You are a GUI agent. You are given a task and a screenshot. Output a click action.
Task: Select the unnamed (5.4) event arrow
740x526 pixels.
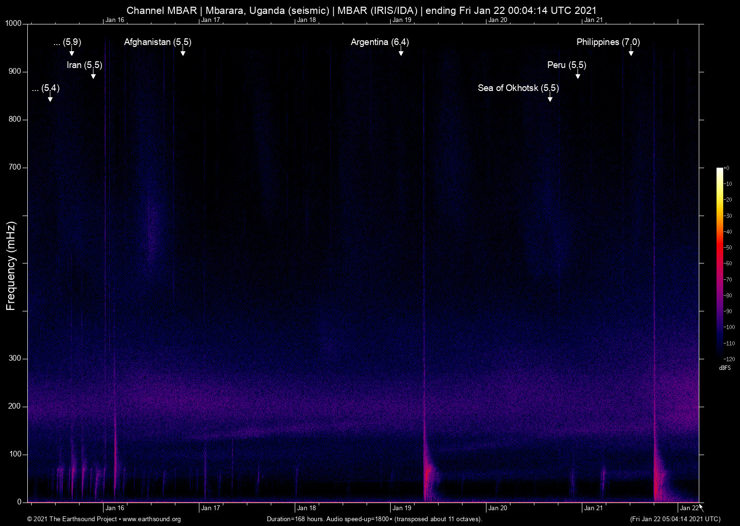coord(49,100)
